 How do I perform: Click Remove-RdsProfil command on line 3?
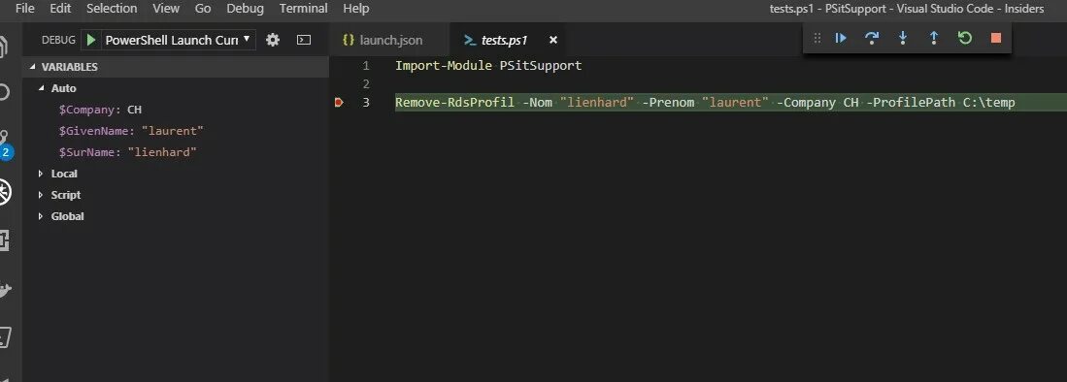click(454, 103)
